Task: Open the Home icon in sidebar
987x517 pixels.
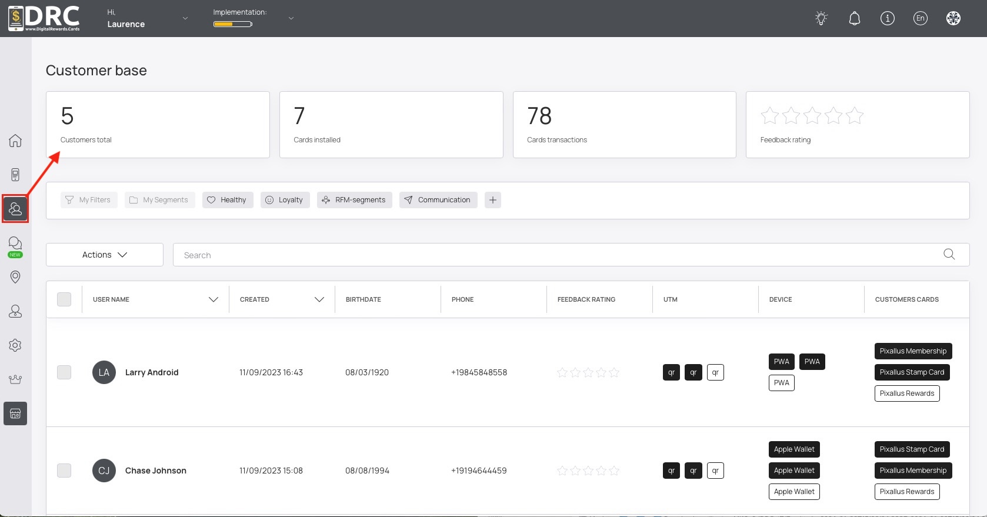Action: pos(15,141)
